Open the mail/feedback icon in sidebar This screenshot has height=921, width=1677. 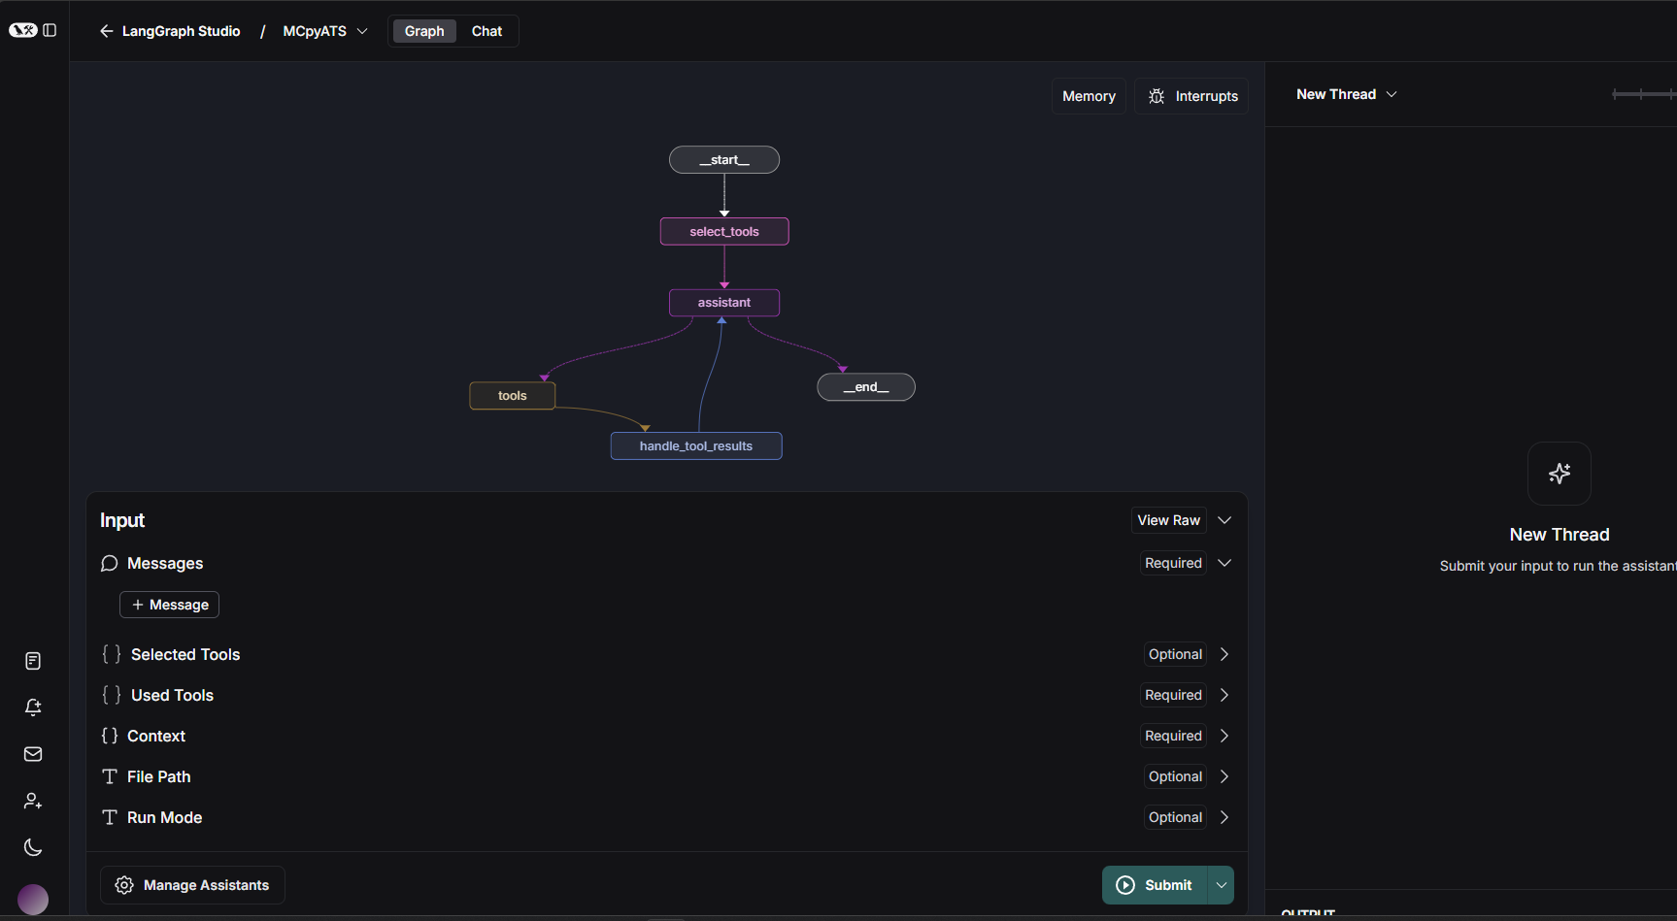(x=32, y=754)
